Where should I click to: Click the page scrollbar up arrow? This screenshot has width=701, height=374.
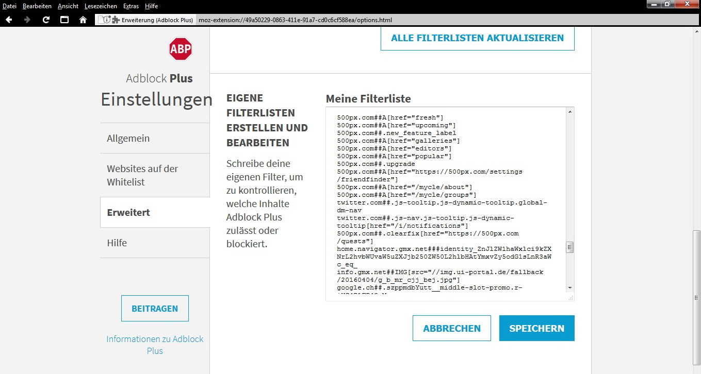697,31
